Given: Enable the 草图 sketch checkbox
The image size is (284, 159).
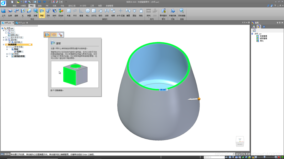Looking at the screenshot, I should [10, 54].
